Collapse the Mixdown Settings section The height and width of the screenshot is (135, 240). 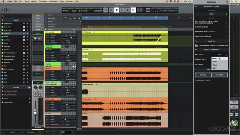(x=196, y=7)
